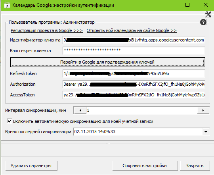Select the Authorization Bearer text field
214x175 pixels.
pyautogui.click(x=134, y=84)
